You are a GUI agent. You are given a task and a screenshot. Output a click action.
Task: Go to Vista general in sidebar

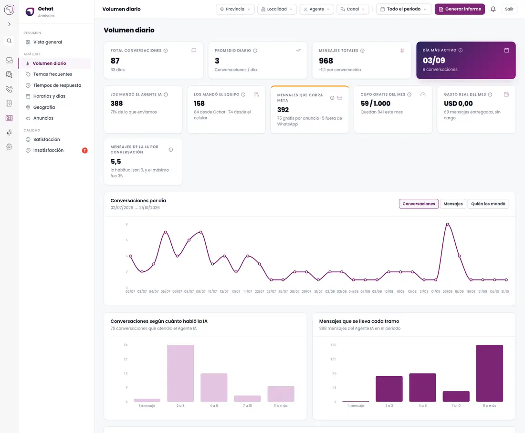coord(54,42)
